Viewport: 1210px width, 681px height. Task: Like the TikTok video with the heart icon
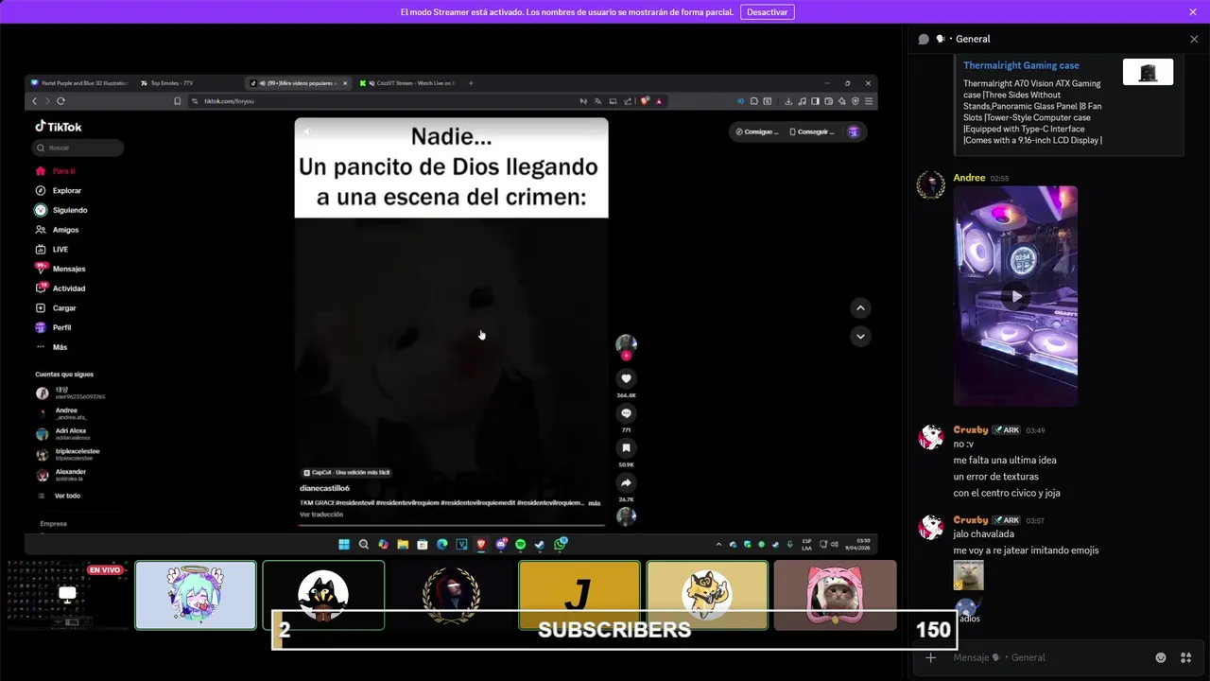tap(626, 378)
